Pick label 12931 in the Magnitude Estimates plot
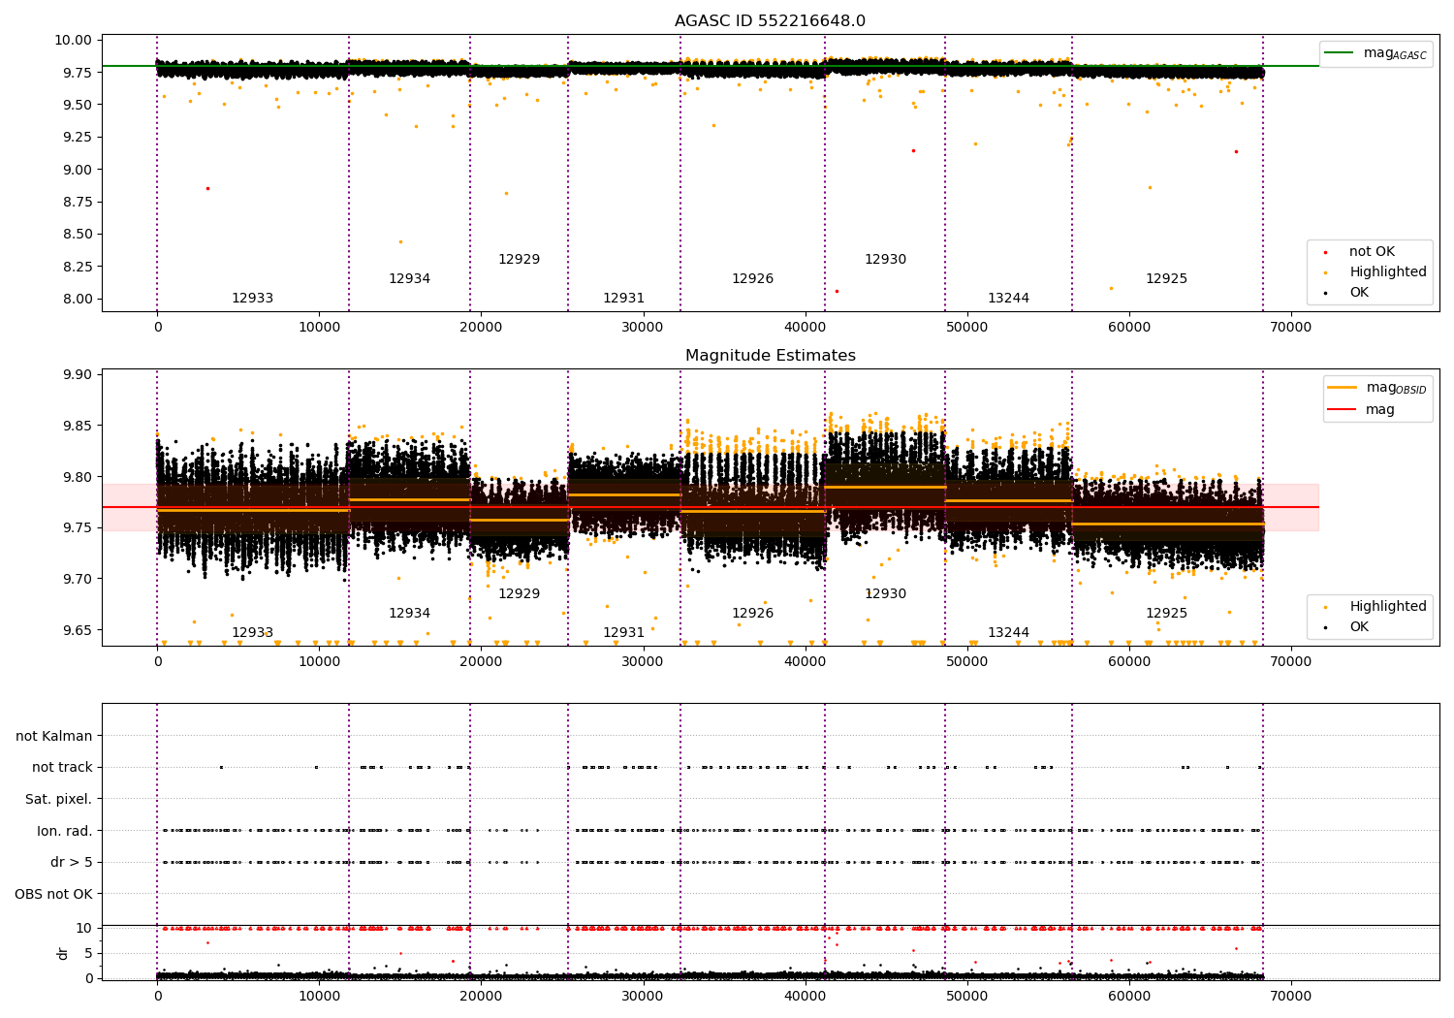Viewport: 1454px width, 1018px height. click(x=623, y=633)
